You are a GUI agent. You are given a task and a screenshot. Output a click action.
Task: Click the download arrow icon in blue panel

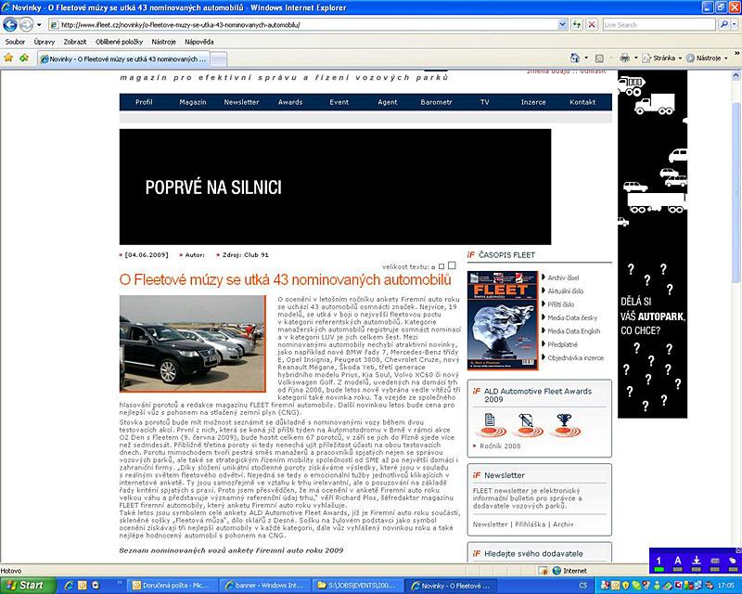(x=697, y=562)
